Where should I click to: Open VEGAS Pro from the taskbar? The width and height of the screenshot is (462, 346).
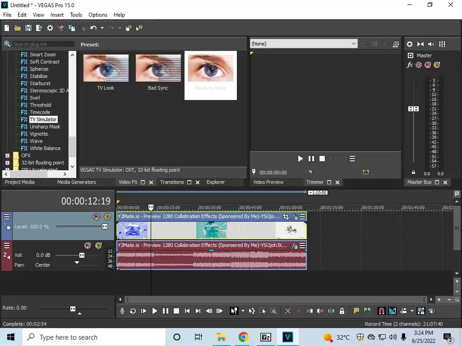(x=287, y=337)
